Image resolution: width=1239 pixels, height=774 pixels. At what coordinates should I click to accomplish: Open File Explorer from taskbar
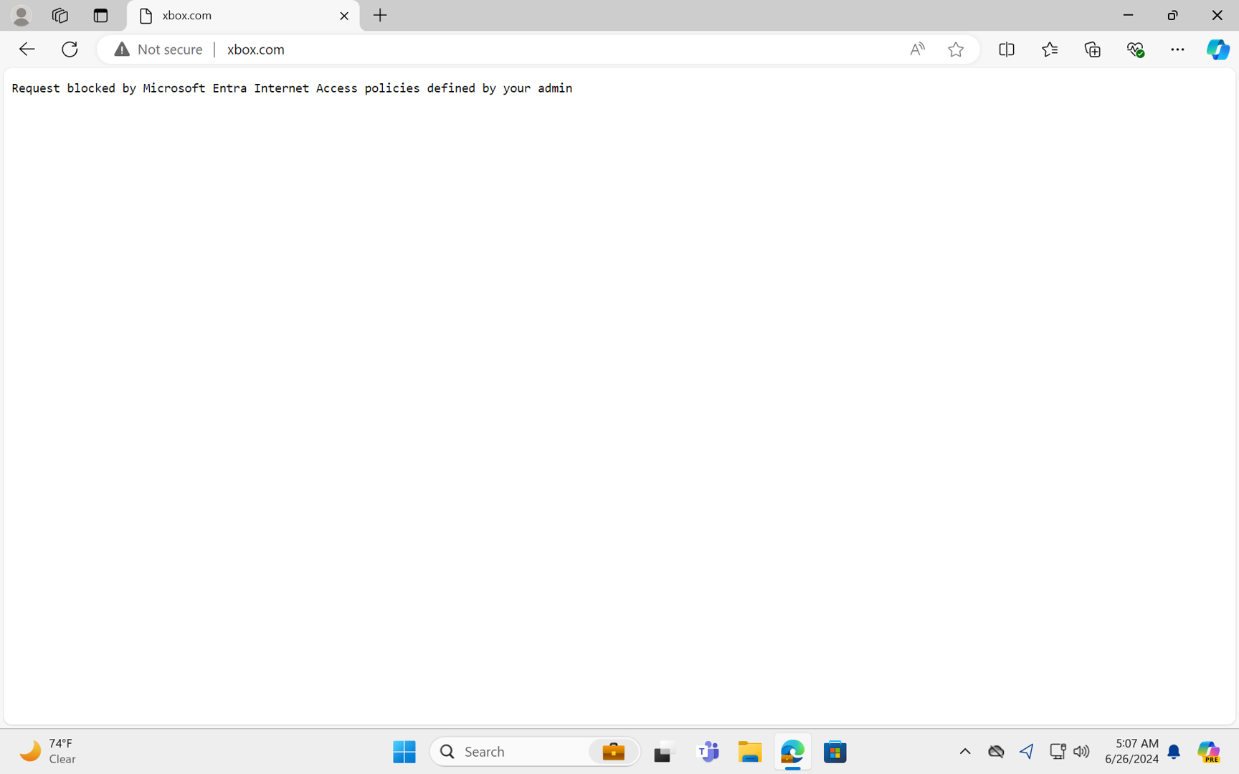(750, 752)
